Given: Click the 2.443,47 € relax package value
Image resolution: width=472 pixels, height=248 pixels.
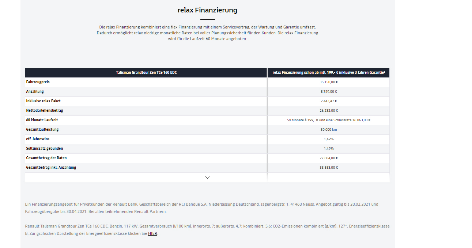Looking at the screenshot, I should click(x=329, y=101).
